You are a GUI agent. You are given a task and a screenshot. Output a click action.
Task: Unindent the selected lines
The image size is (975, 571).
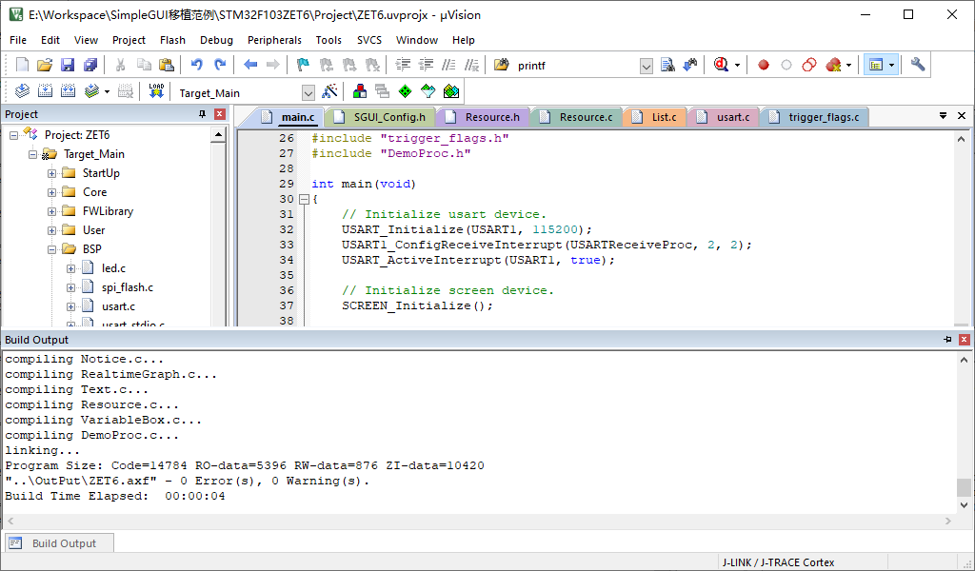[x=426, y=65]
